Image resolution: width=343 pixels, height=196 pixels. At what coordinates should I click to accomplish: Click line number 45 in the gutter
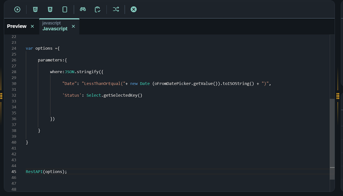(14, 171)
